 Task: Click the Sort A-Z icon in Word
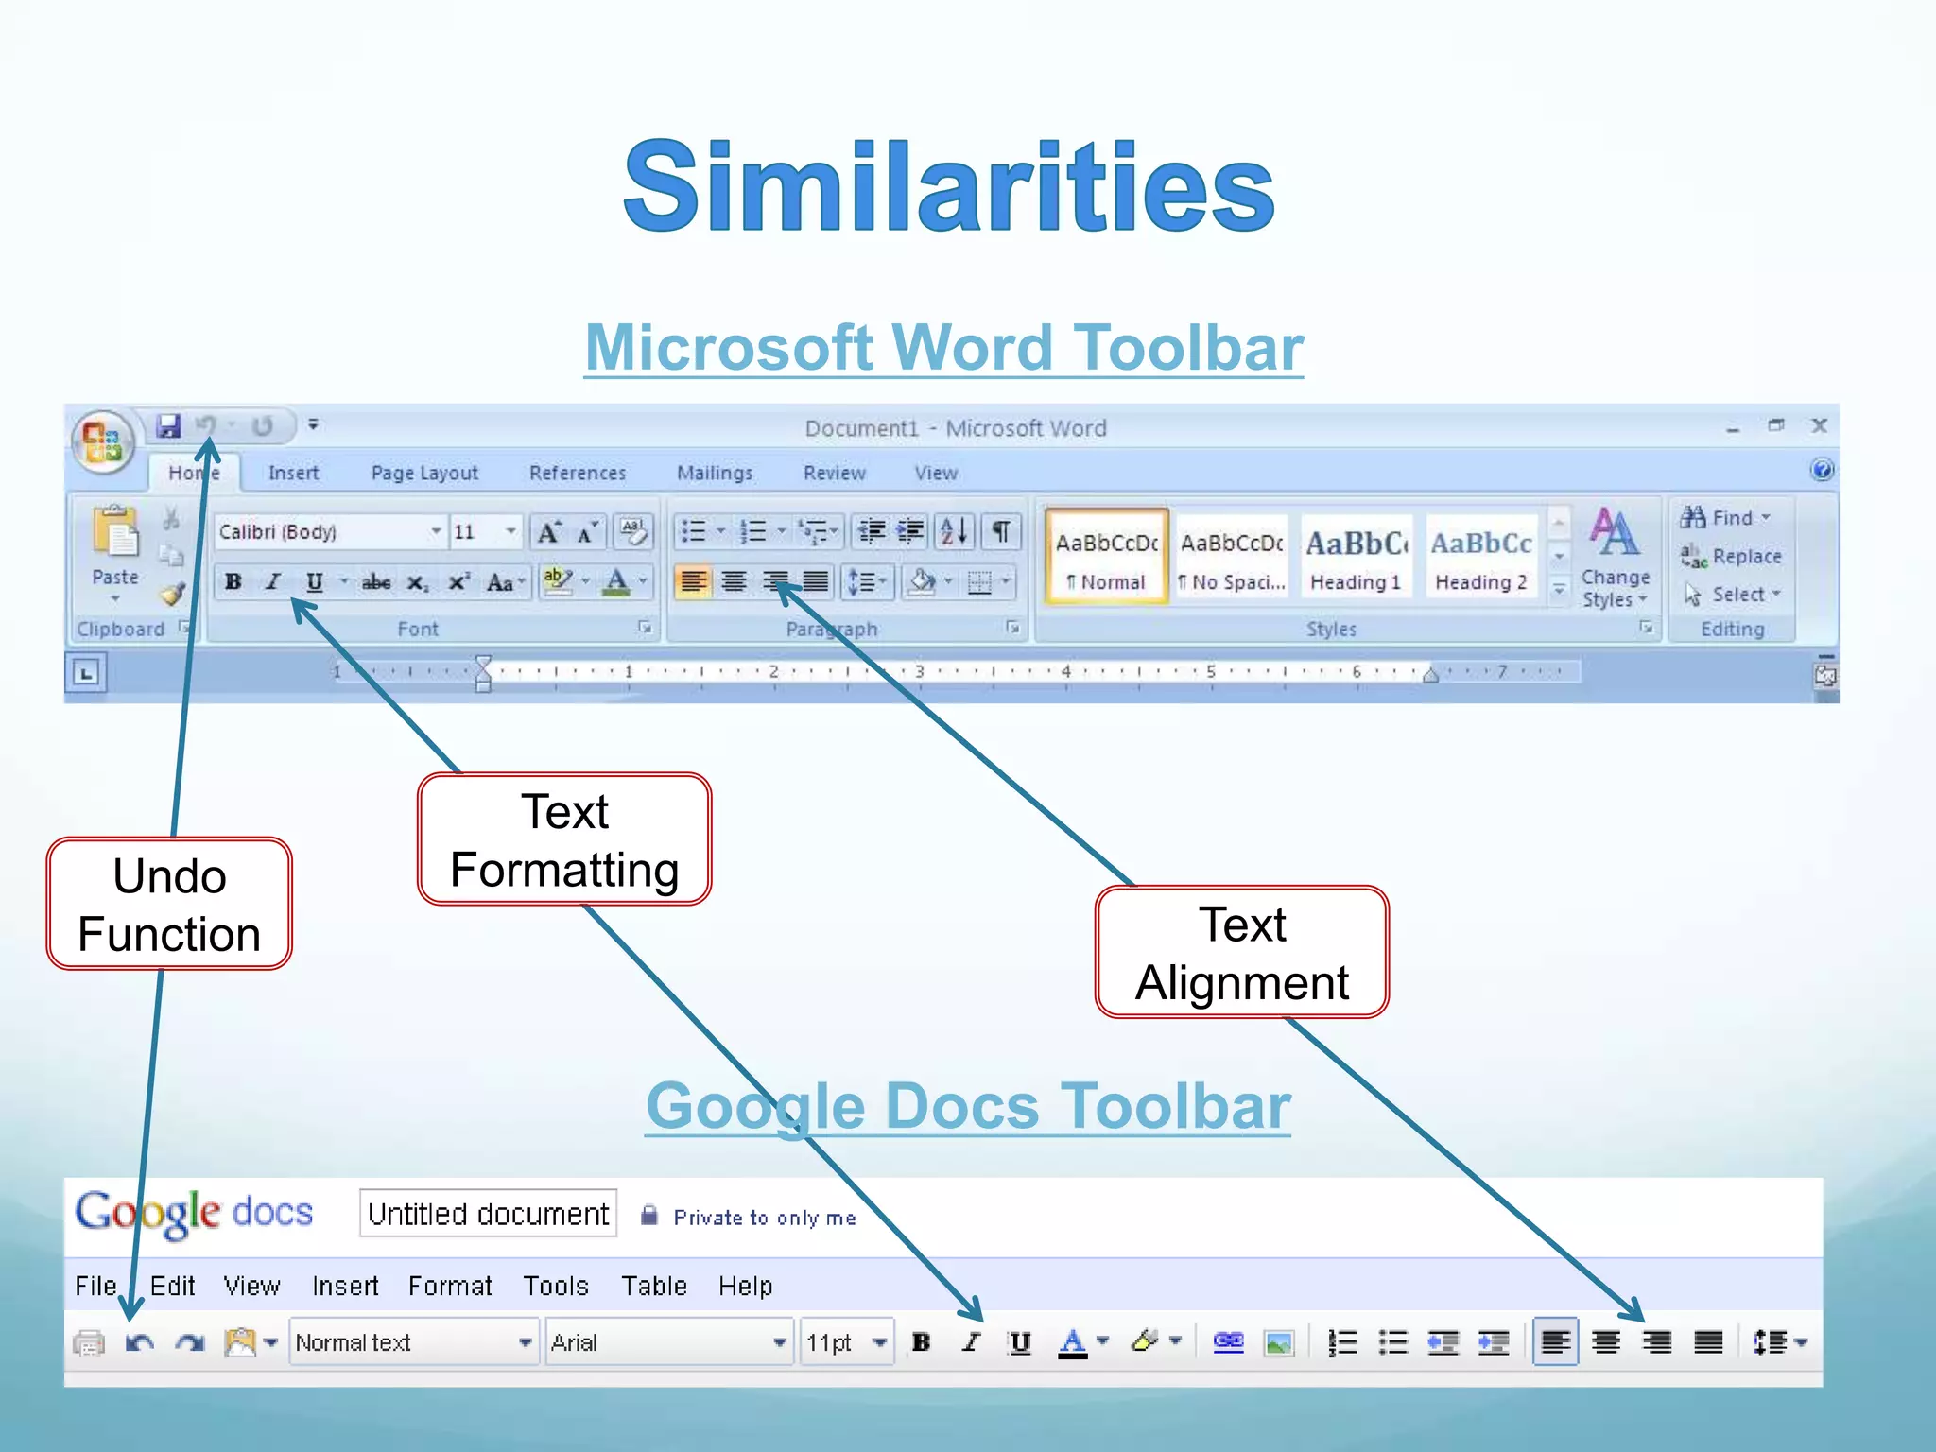point(955,532)
